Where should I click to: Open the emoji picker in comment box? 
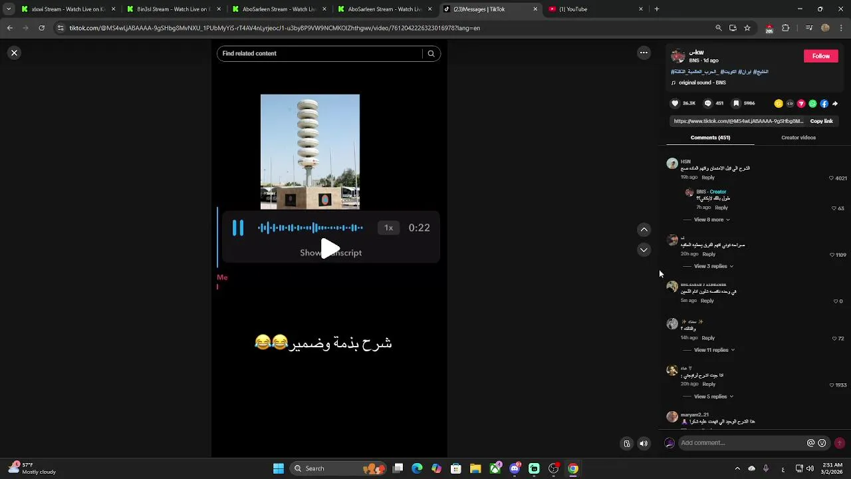tap(822, 443)
